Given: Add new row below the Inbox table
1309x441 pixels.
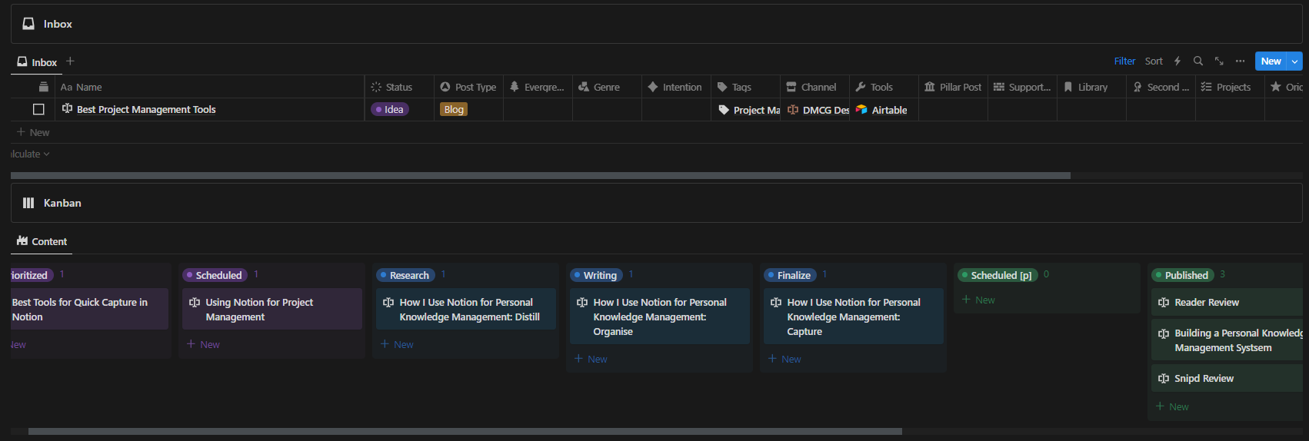Looking at the screenshot, I should coord(33,132).
